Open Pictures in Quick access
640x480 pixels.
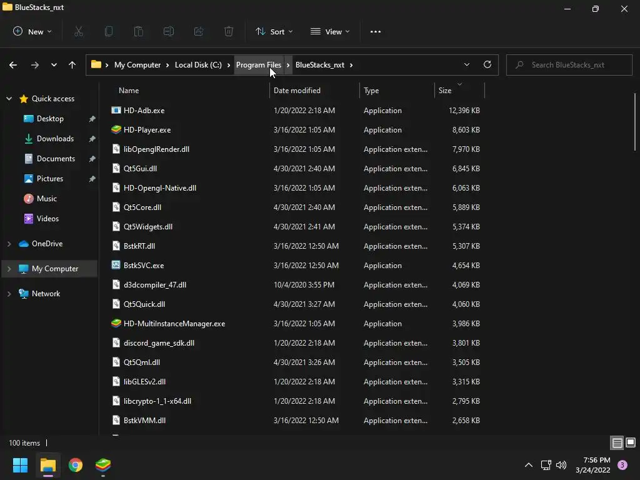coord(50,179)
